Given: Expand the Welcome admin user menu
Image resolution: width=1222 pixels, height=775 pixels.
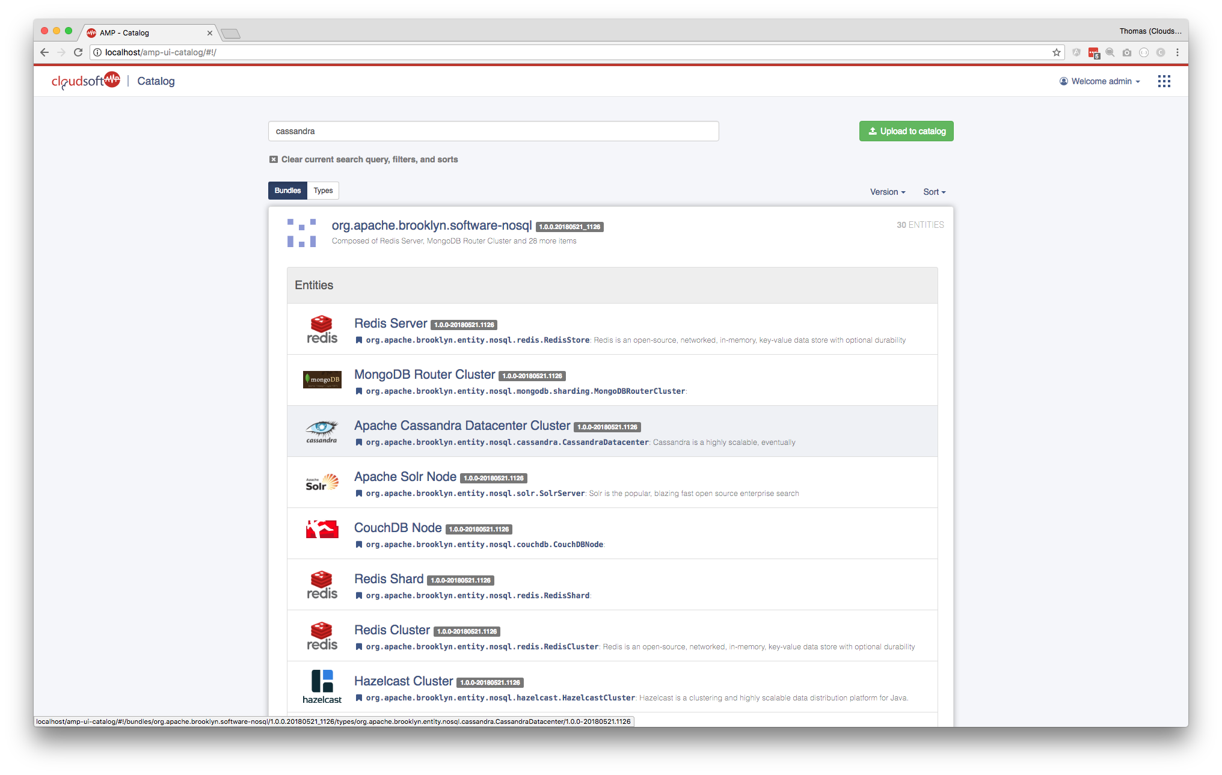Looking at the screenshot, I should point(1100,81).
